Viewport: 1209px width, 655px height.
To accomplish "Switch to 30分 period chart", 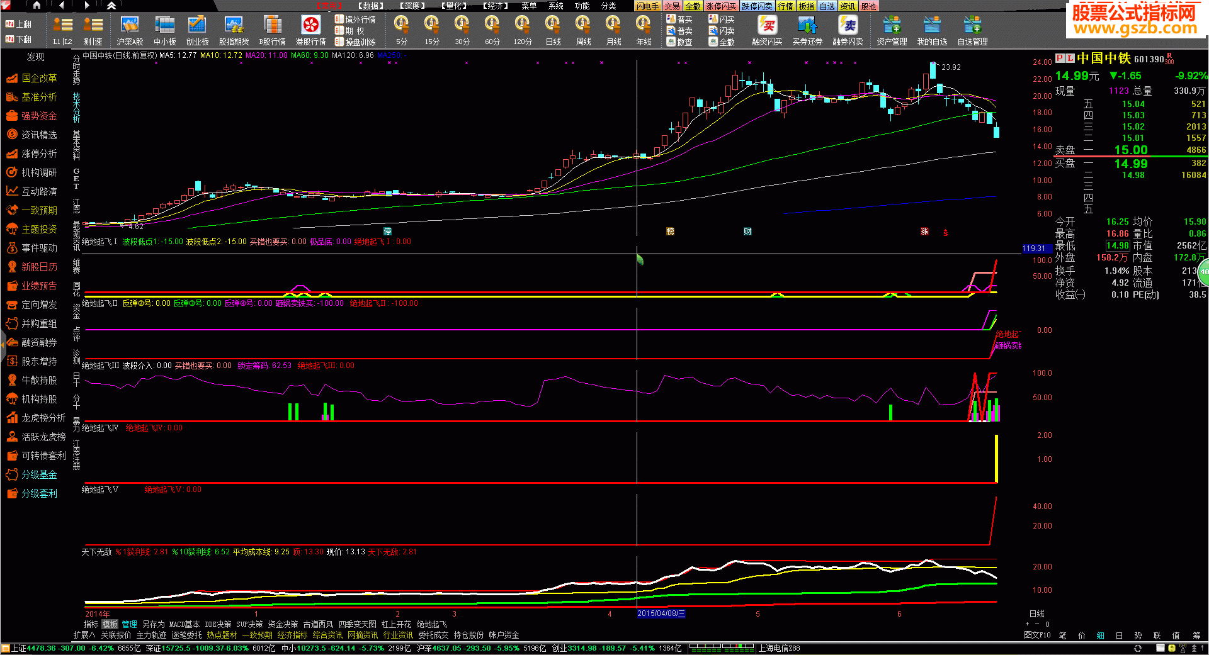I will 462,31.
